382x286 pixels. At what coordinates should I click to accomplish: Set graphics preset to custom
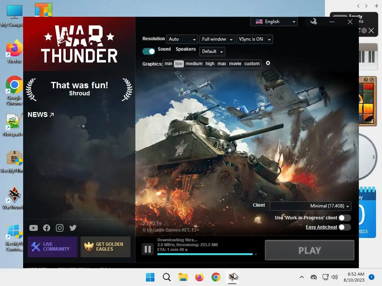tap(252, 64)
